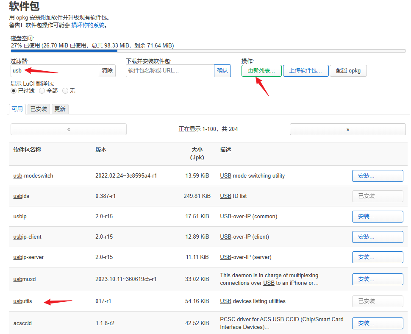Click inside the package filter input field
This screenshot has width=411, height=334.
51,71
